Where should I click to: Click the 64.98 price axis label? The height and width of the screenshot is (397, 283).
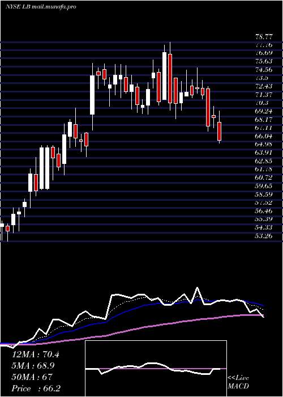pos(264,144)
